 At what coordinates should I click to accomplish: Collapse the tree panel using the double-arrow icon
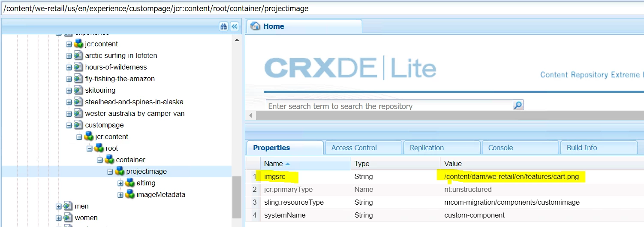pyautogui.click(x=235, y=27)
